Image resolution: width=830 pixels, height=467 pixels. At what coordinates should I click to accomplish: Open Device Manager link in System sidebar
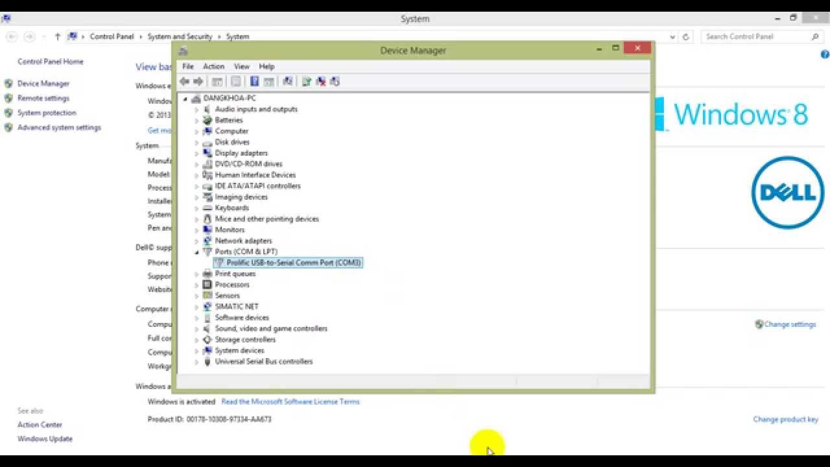pos(43,84)
